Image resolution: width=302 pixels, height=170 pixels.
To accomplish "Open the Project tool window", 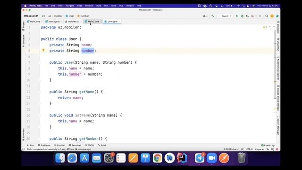I will coord(23,25).
